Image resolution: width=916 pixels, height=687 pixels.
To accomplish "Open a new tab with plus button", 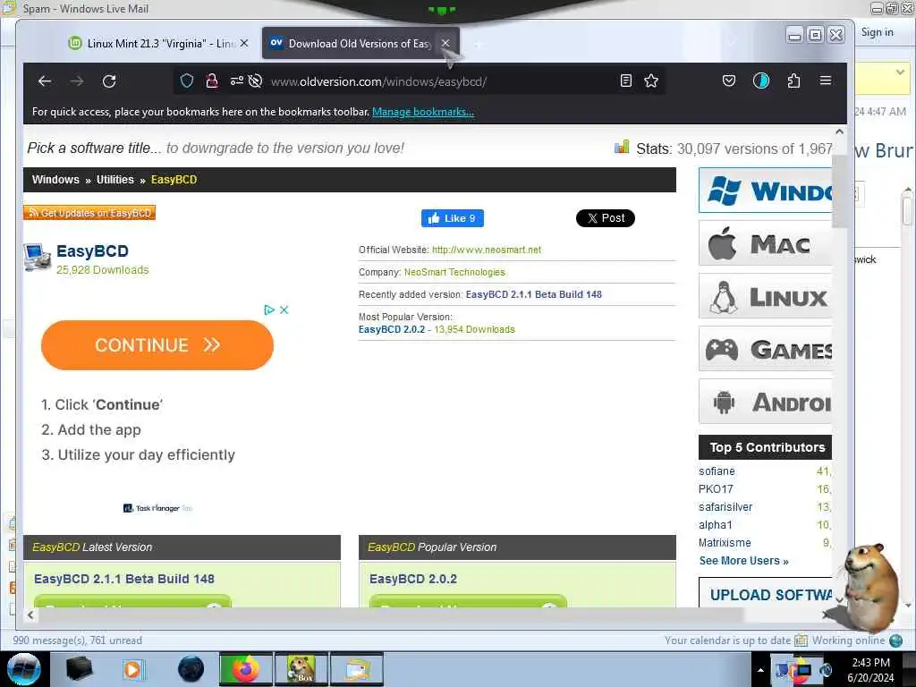I will pos(479,45).
